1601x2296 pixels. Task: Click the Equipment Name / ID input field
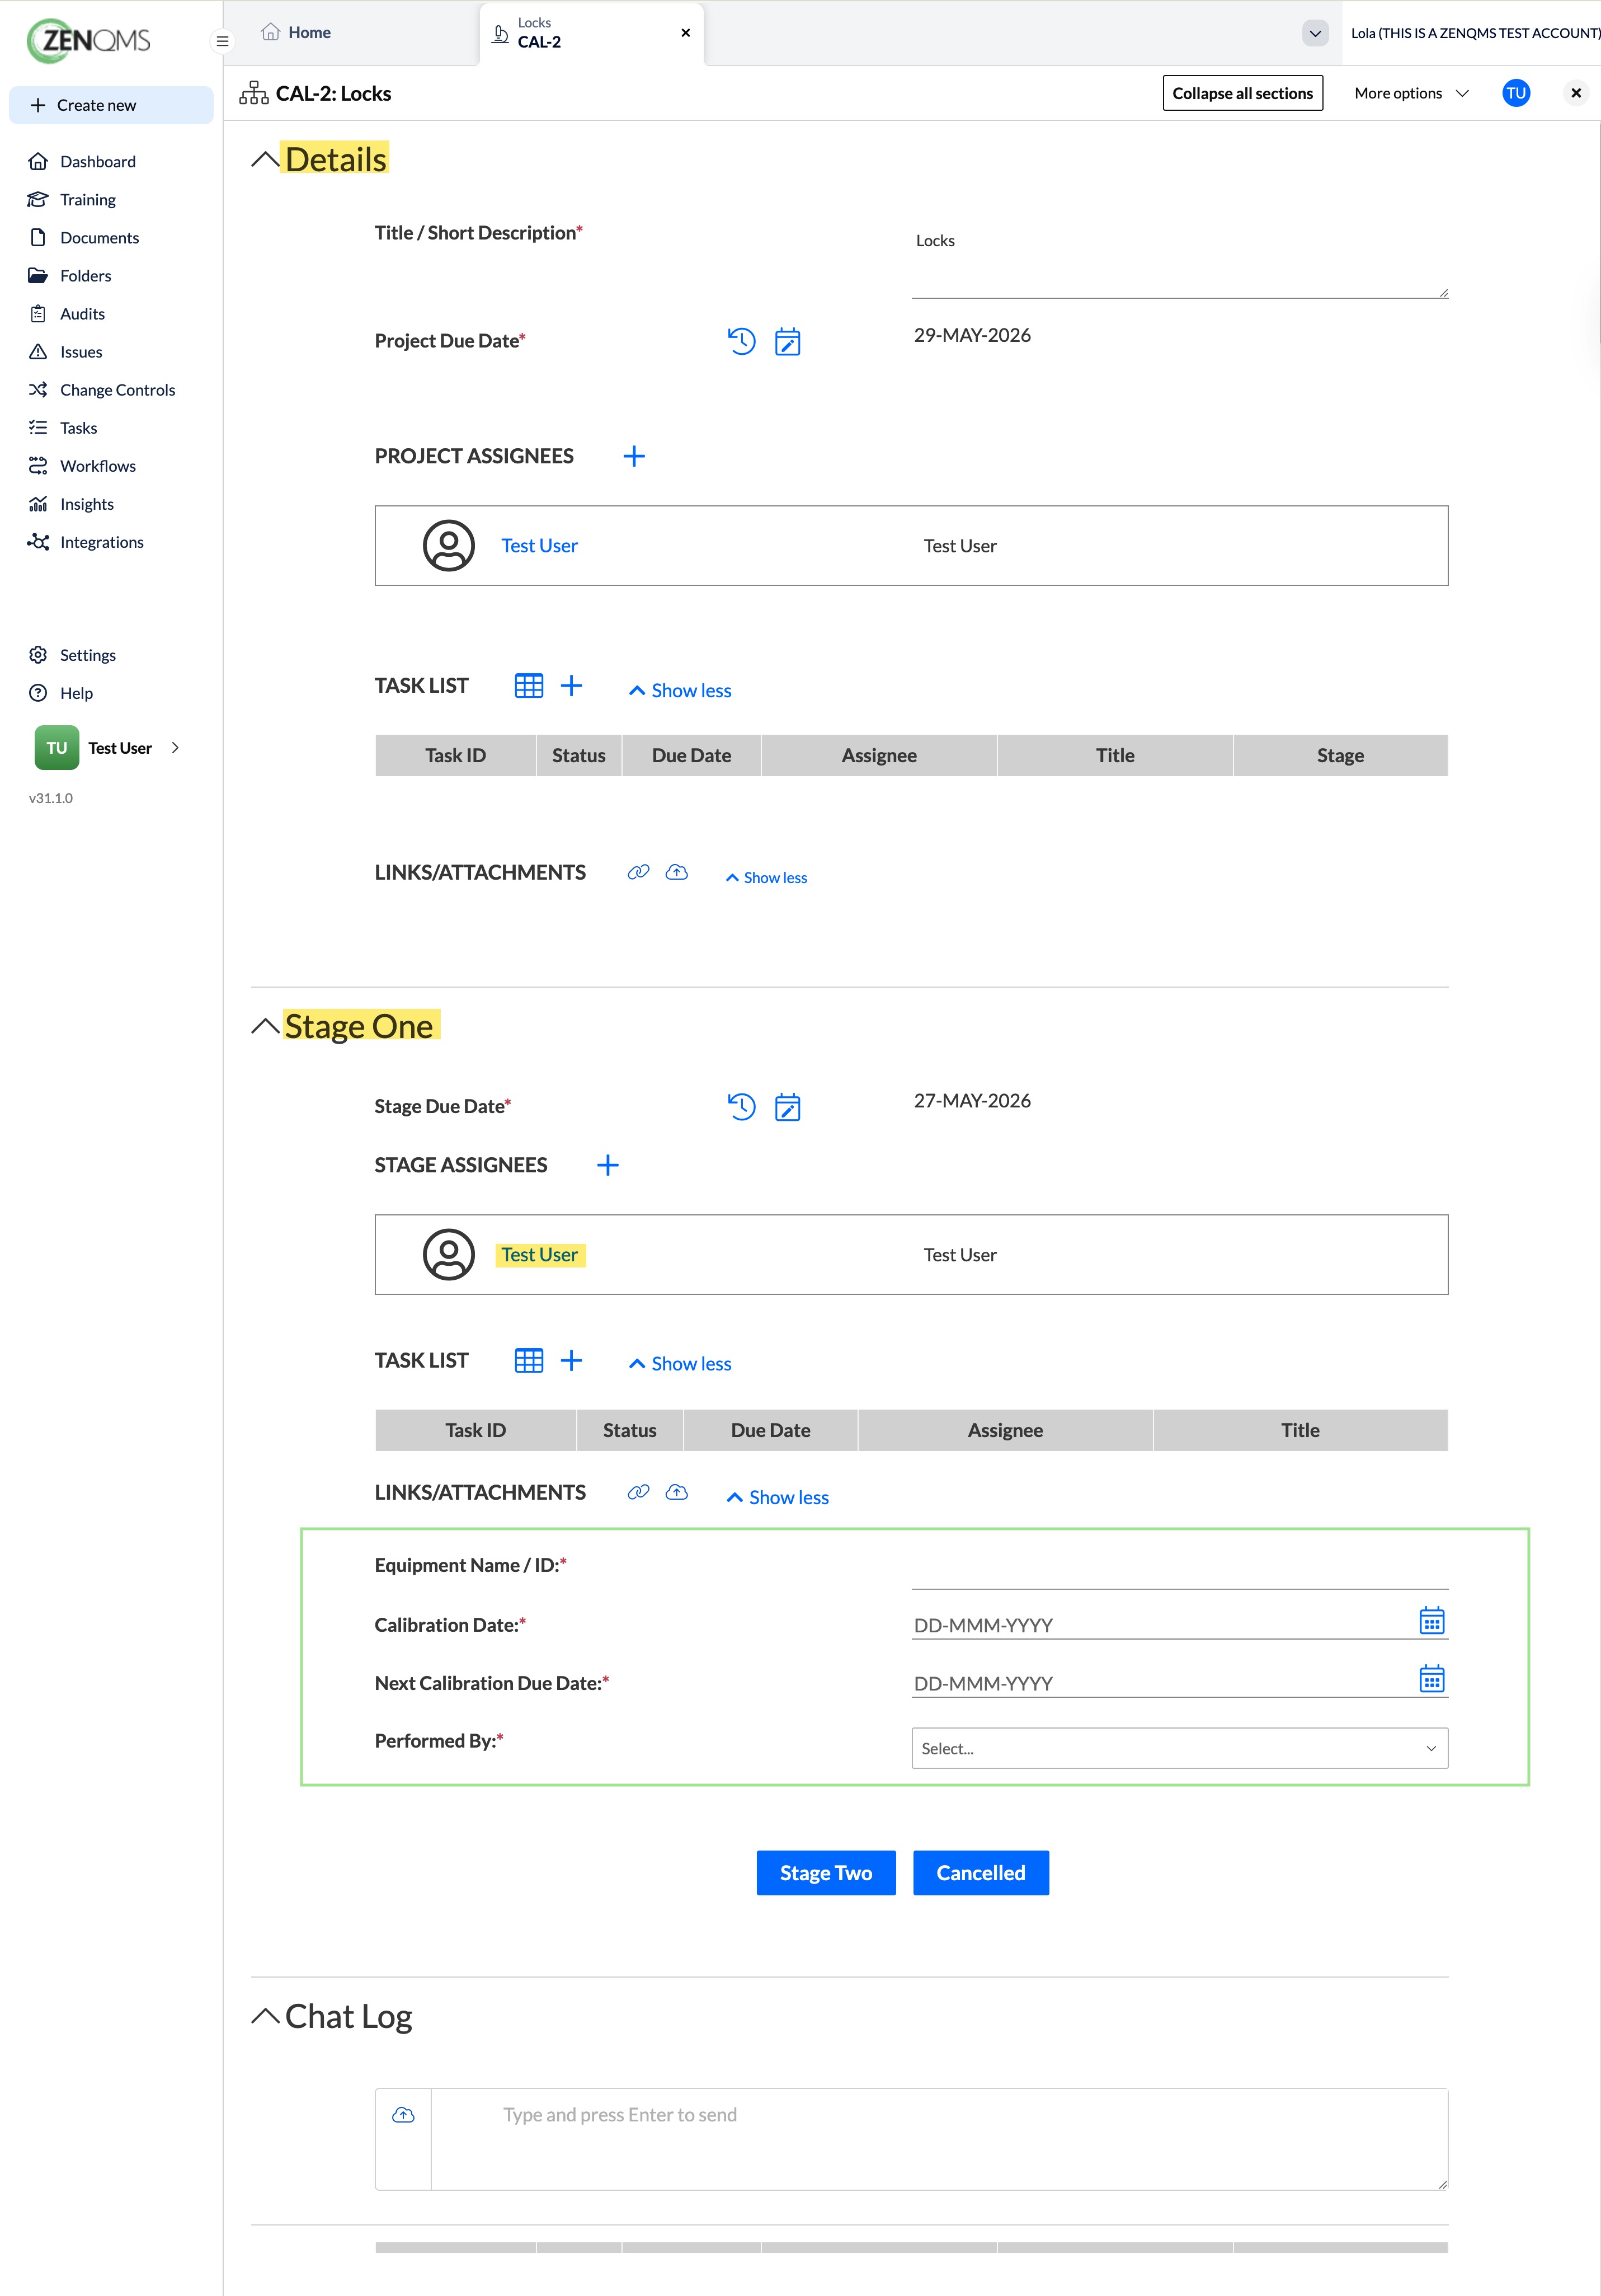pyautogui.click(x=1179, y=1570)
